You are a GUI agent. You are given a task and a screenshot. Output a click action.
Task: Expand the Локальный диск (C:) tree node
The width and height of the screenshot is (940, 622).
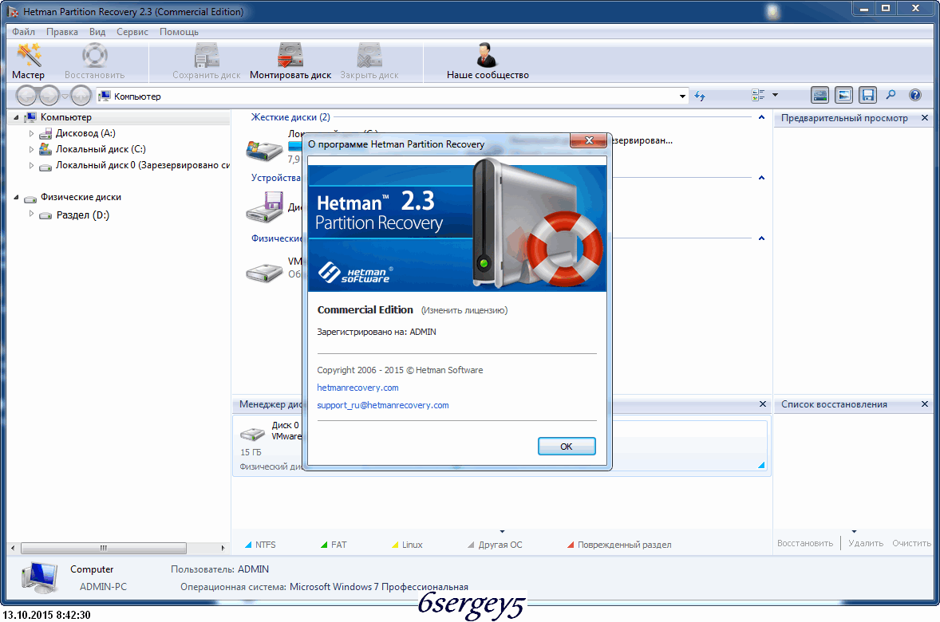(x=31, y=149)
